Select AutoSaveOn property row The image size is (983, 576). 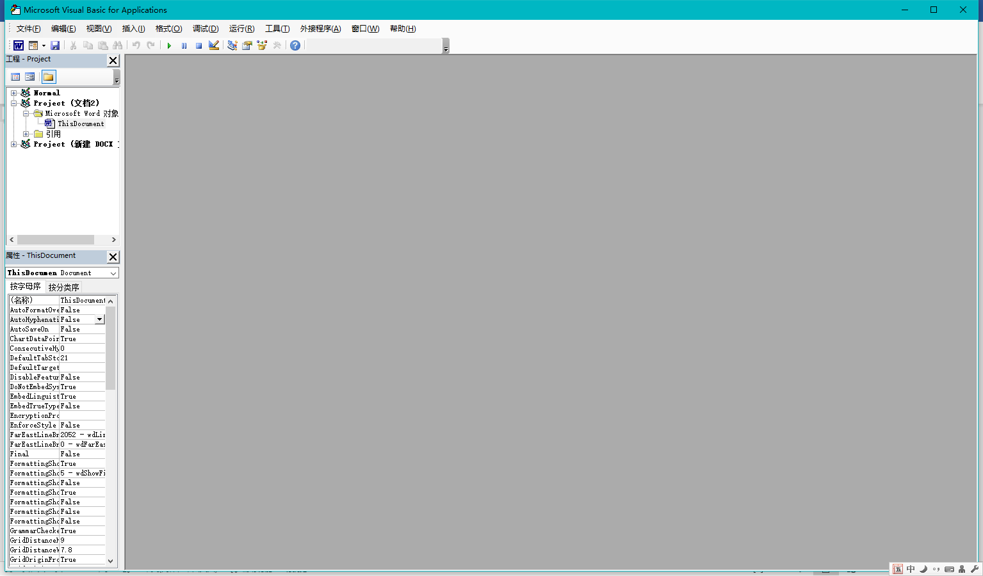click(57, 329)
